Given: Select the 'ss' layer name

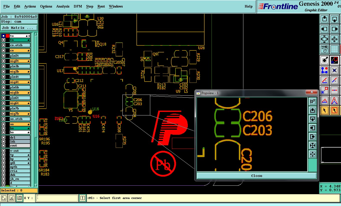Looking at the screenshot, I should (20, 124).
